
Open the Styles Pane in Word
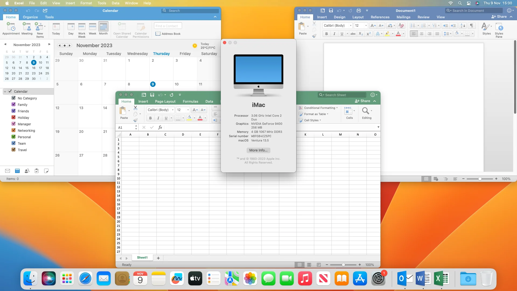coord(499,30)
